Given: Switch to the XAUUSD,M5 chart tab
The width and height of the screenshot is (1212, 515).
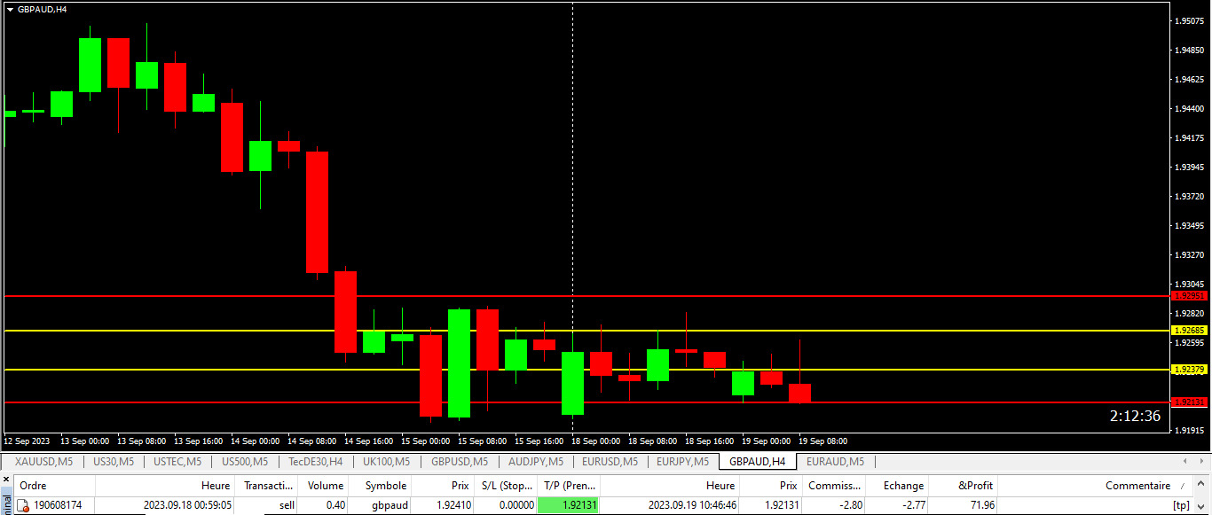Looking at the screenshot, I should point(44,462).
